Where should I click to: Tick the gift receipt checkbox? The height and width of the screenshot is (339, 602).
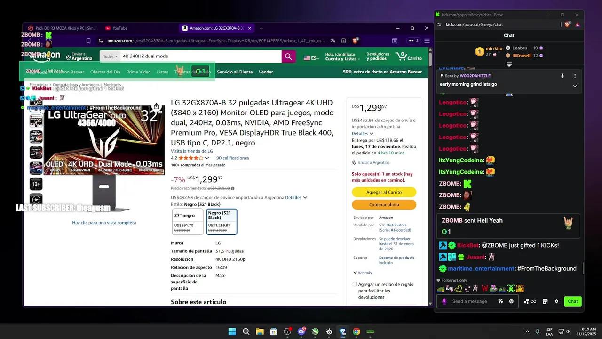click(x=355, y=284)
